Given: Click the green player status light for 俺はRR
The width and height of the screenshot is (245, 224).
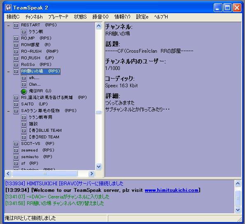Looking at the screenshot, I should 24,91.
